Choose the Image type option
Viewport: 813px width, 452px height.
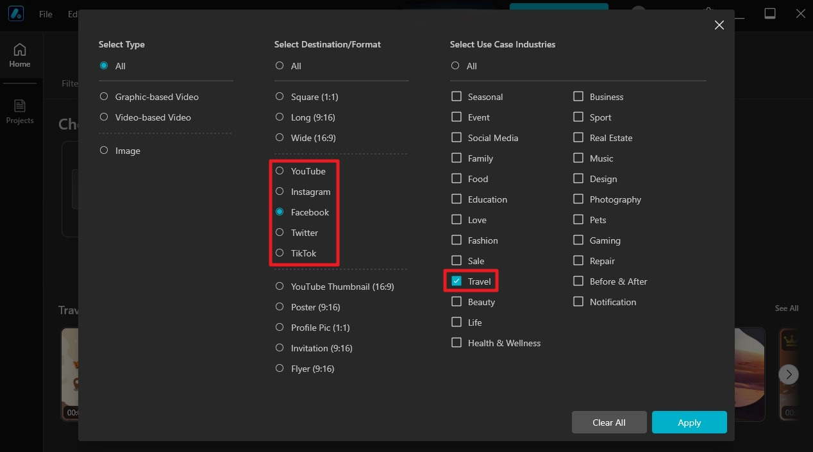point(104,151)
